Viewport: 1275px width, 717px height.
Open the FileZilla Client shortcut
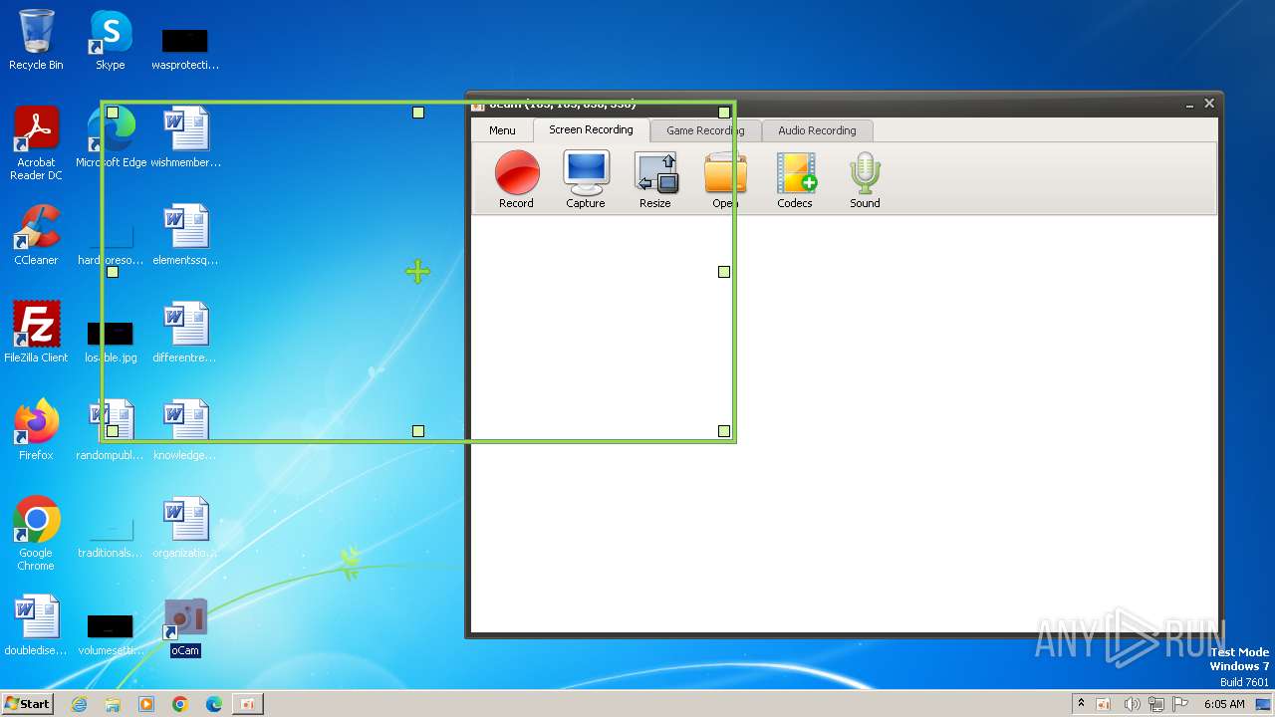tap(36, 333)
